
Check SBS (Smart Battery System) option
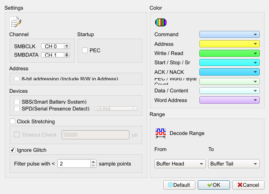[17, 102]
